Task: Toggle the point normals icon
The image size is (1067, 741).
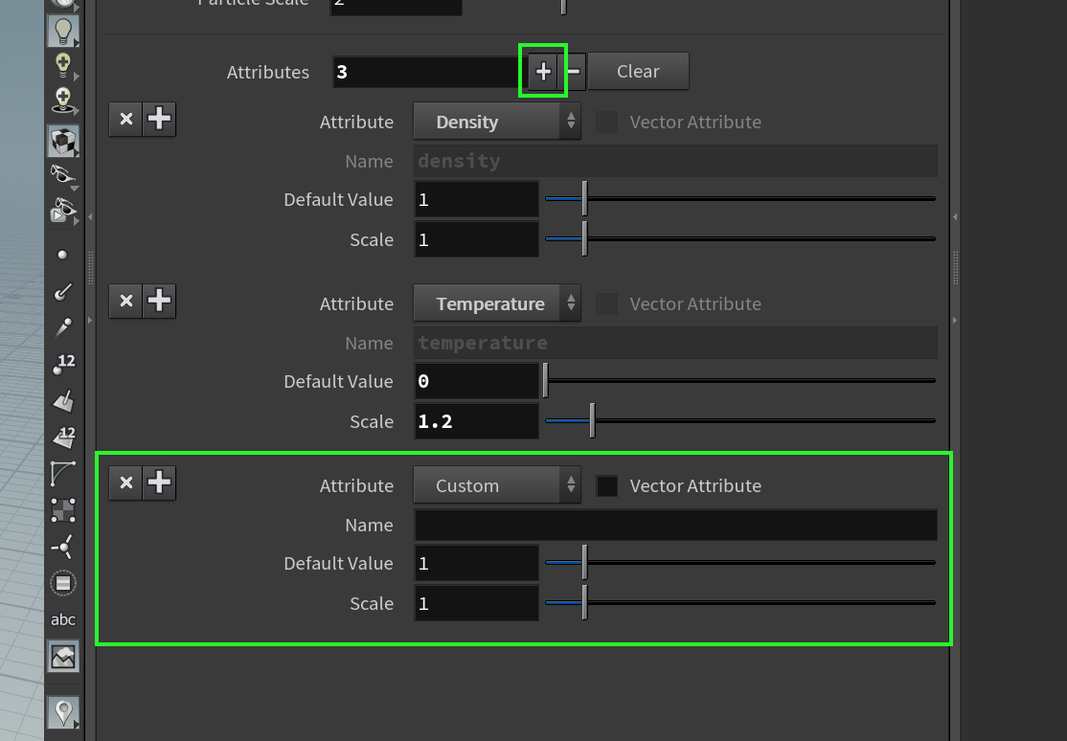Action: 62,291
